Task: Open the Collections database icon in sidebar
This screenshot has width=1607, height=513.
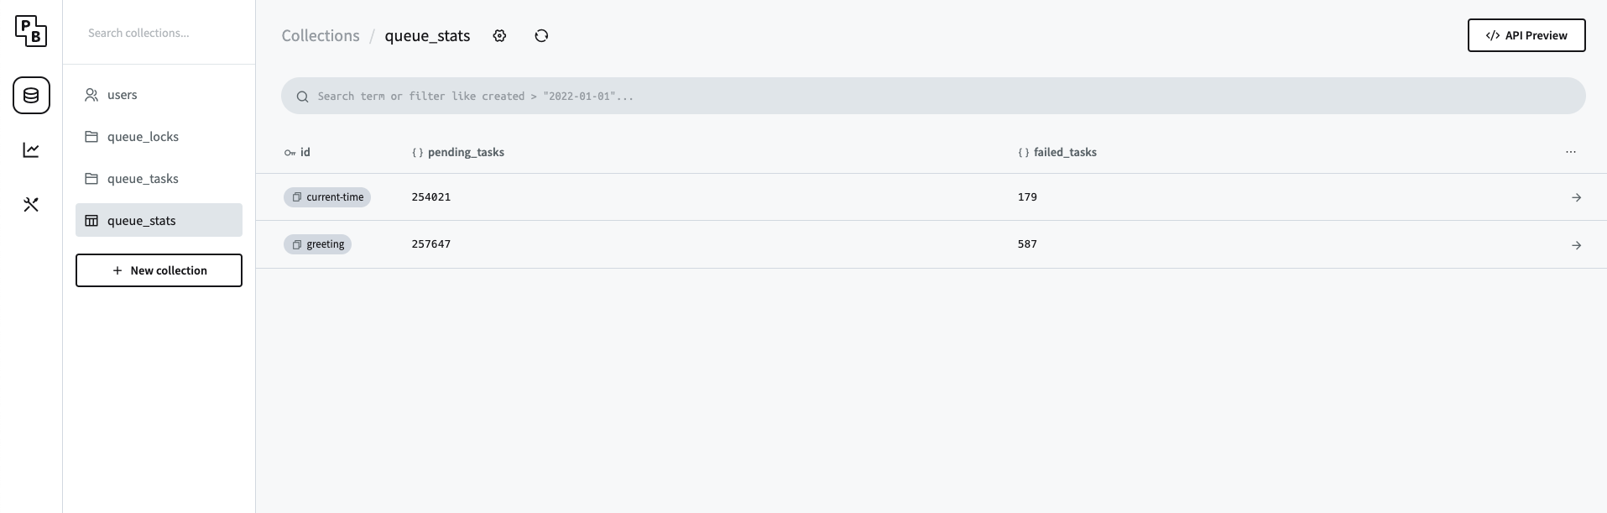Action: point(31,96)
